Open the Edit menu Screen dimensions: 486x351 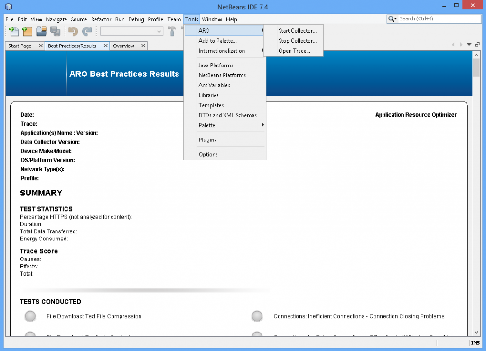pos(22,19)
